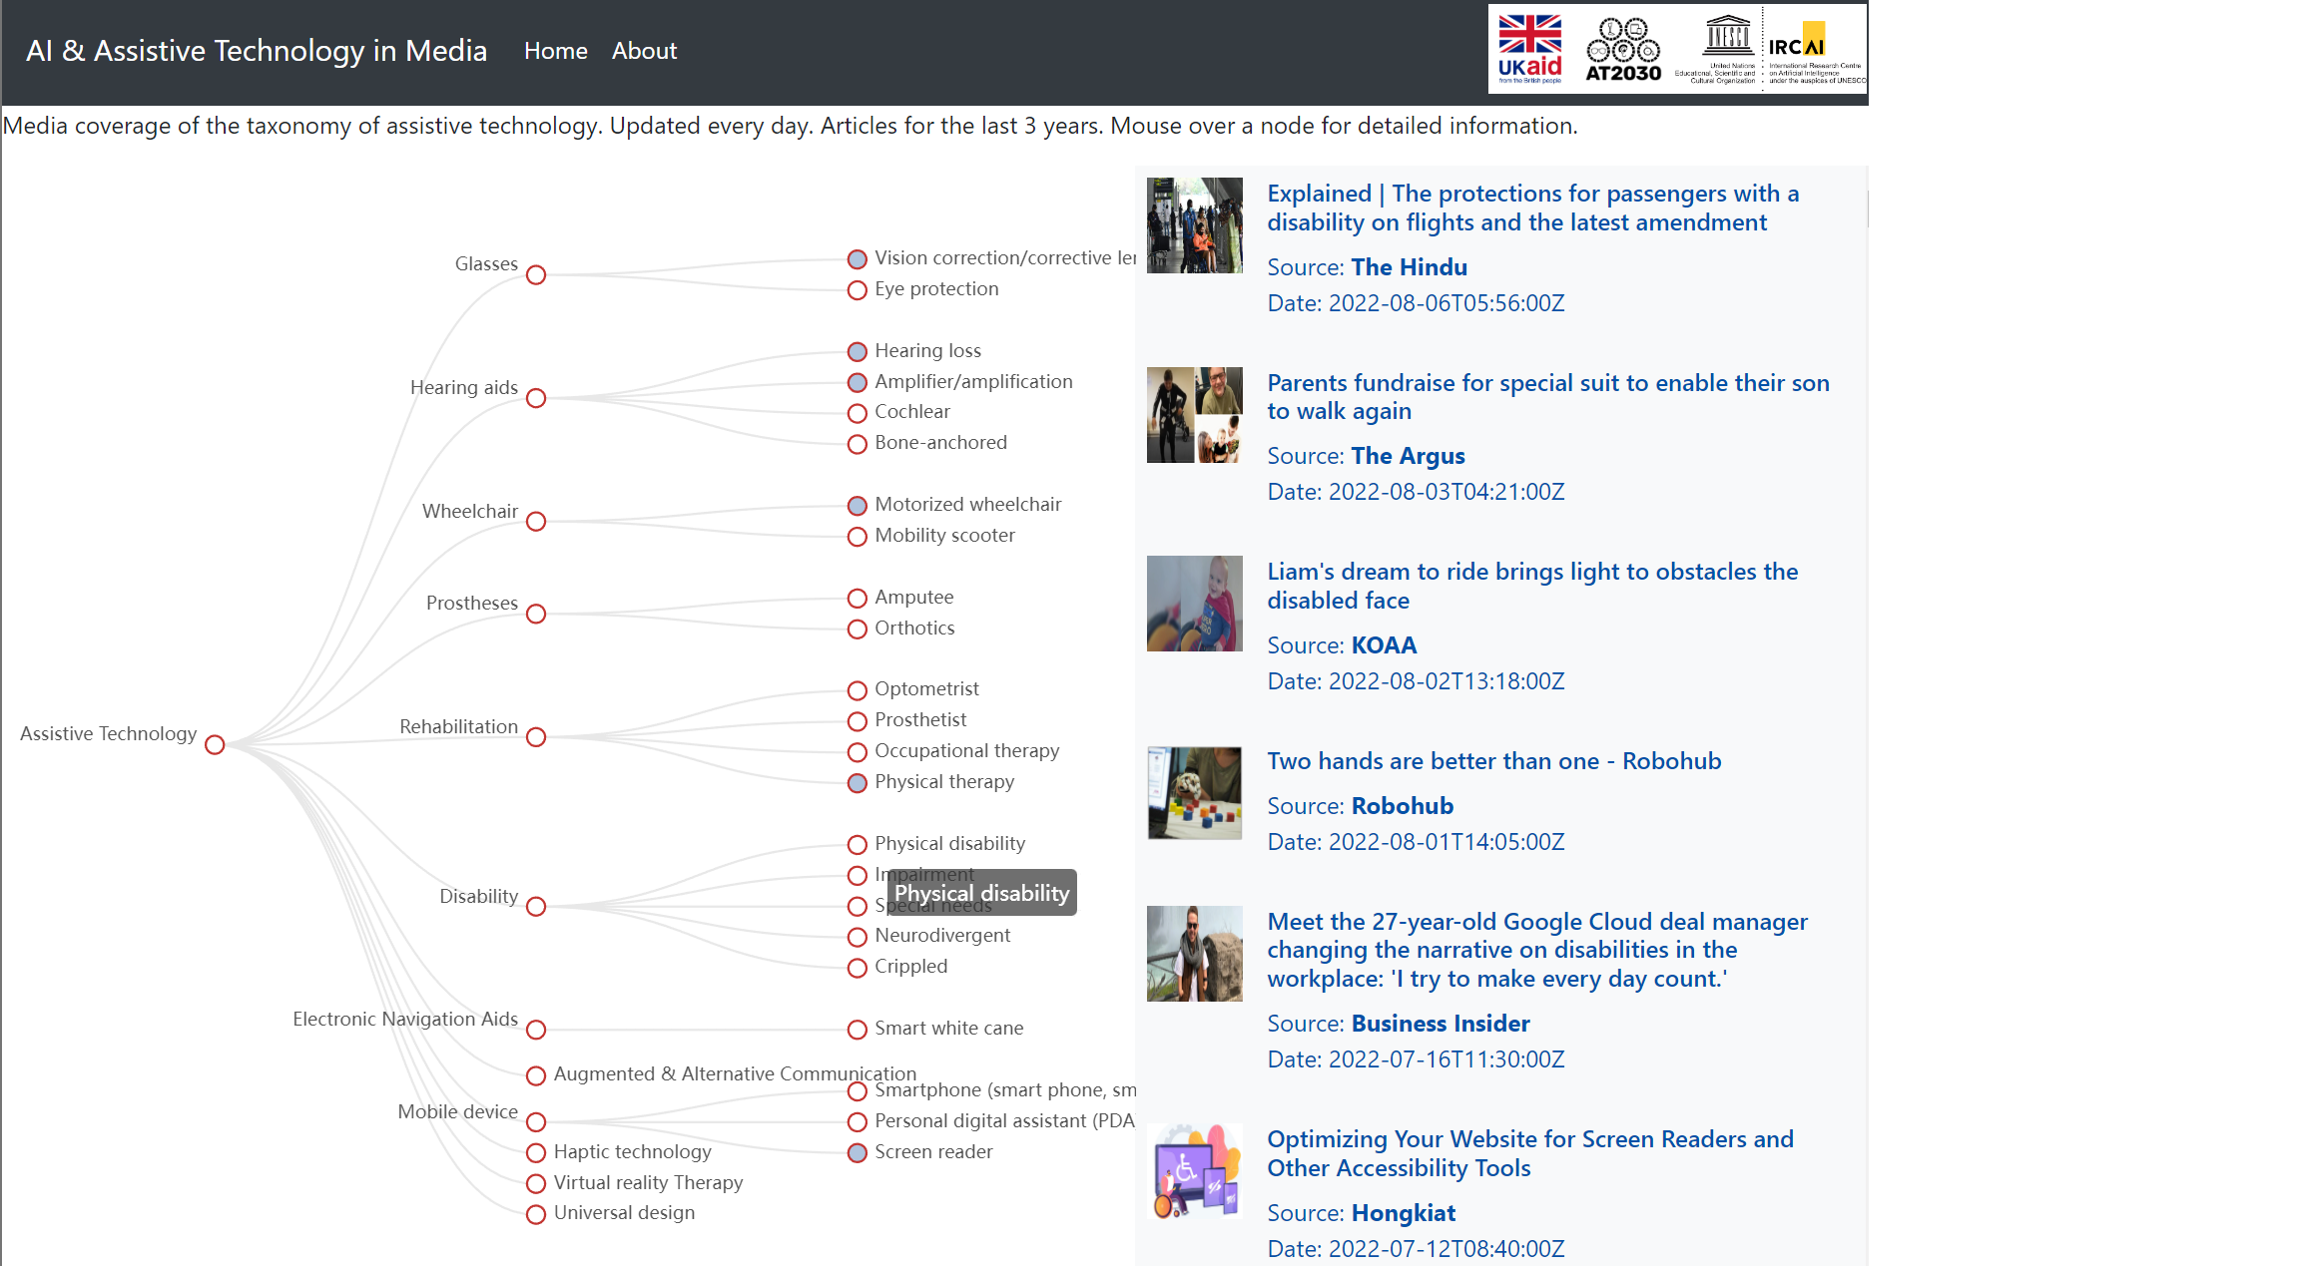Click the AT2030 logo

[x=1623, y=49]
